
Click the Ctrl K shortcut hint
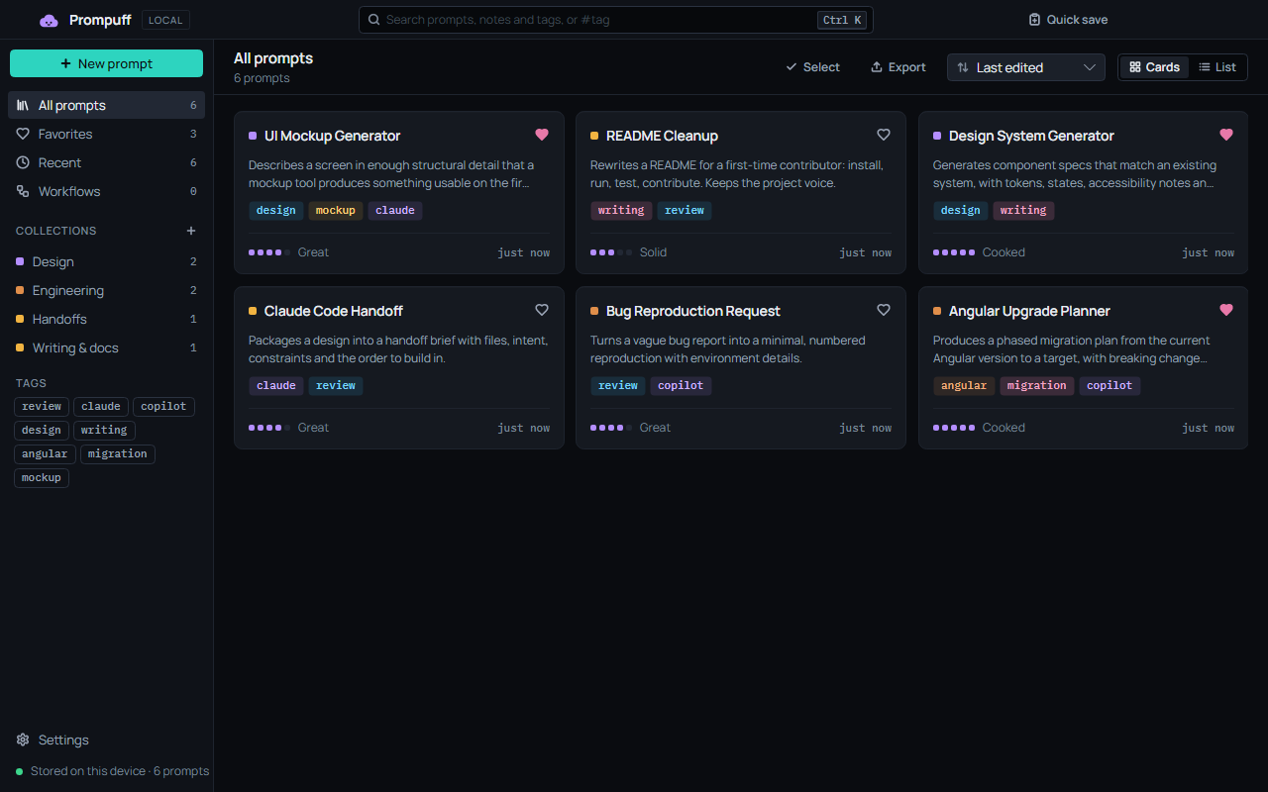(842, 20)
